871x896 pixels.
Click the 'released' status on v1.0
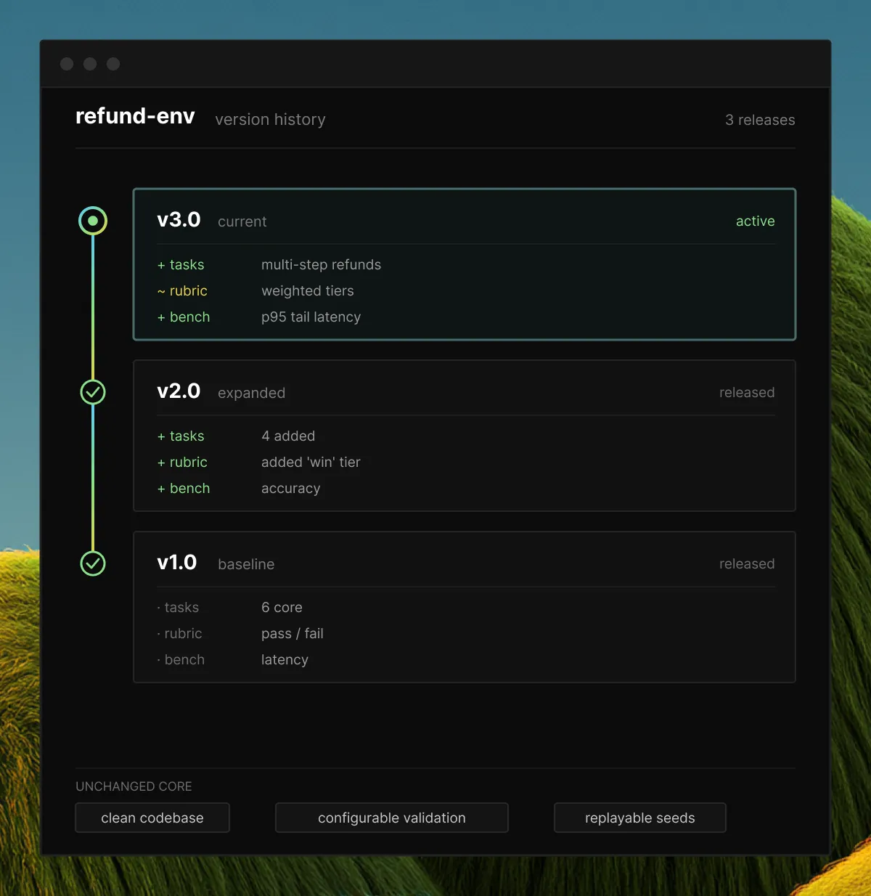click(747, 564)
